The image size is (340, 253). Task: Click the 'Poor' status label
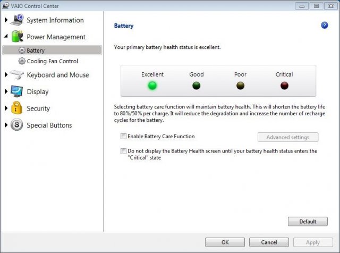240,74
